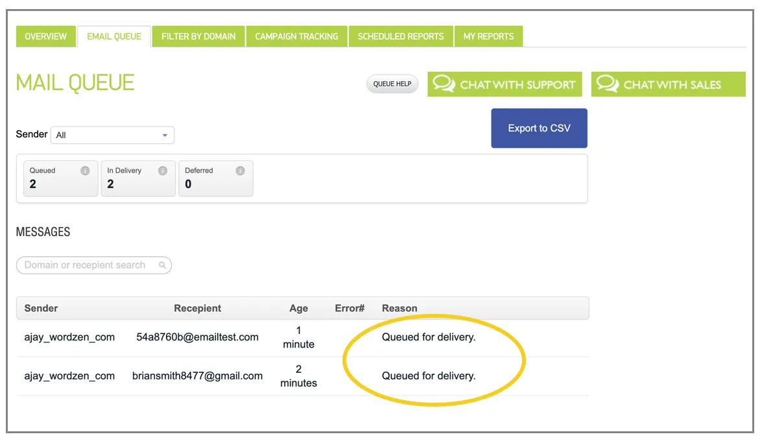Click the Queued stat card
This screenshot has width=762, height=441.
[x=61, y=178]
